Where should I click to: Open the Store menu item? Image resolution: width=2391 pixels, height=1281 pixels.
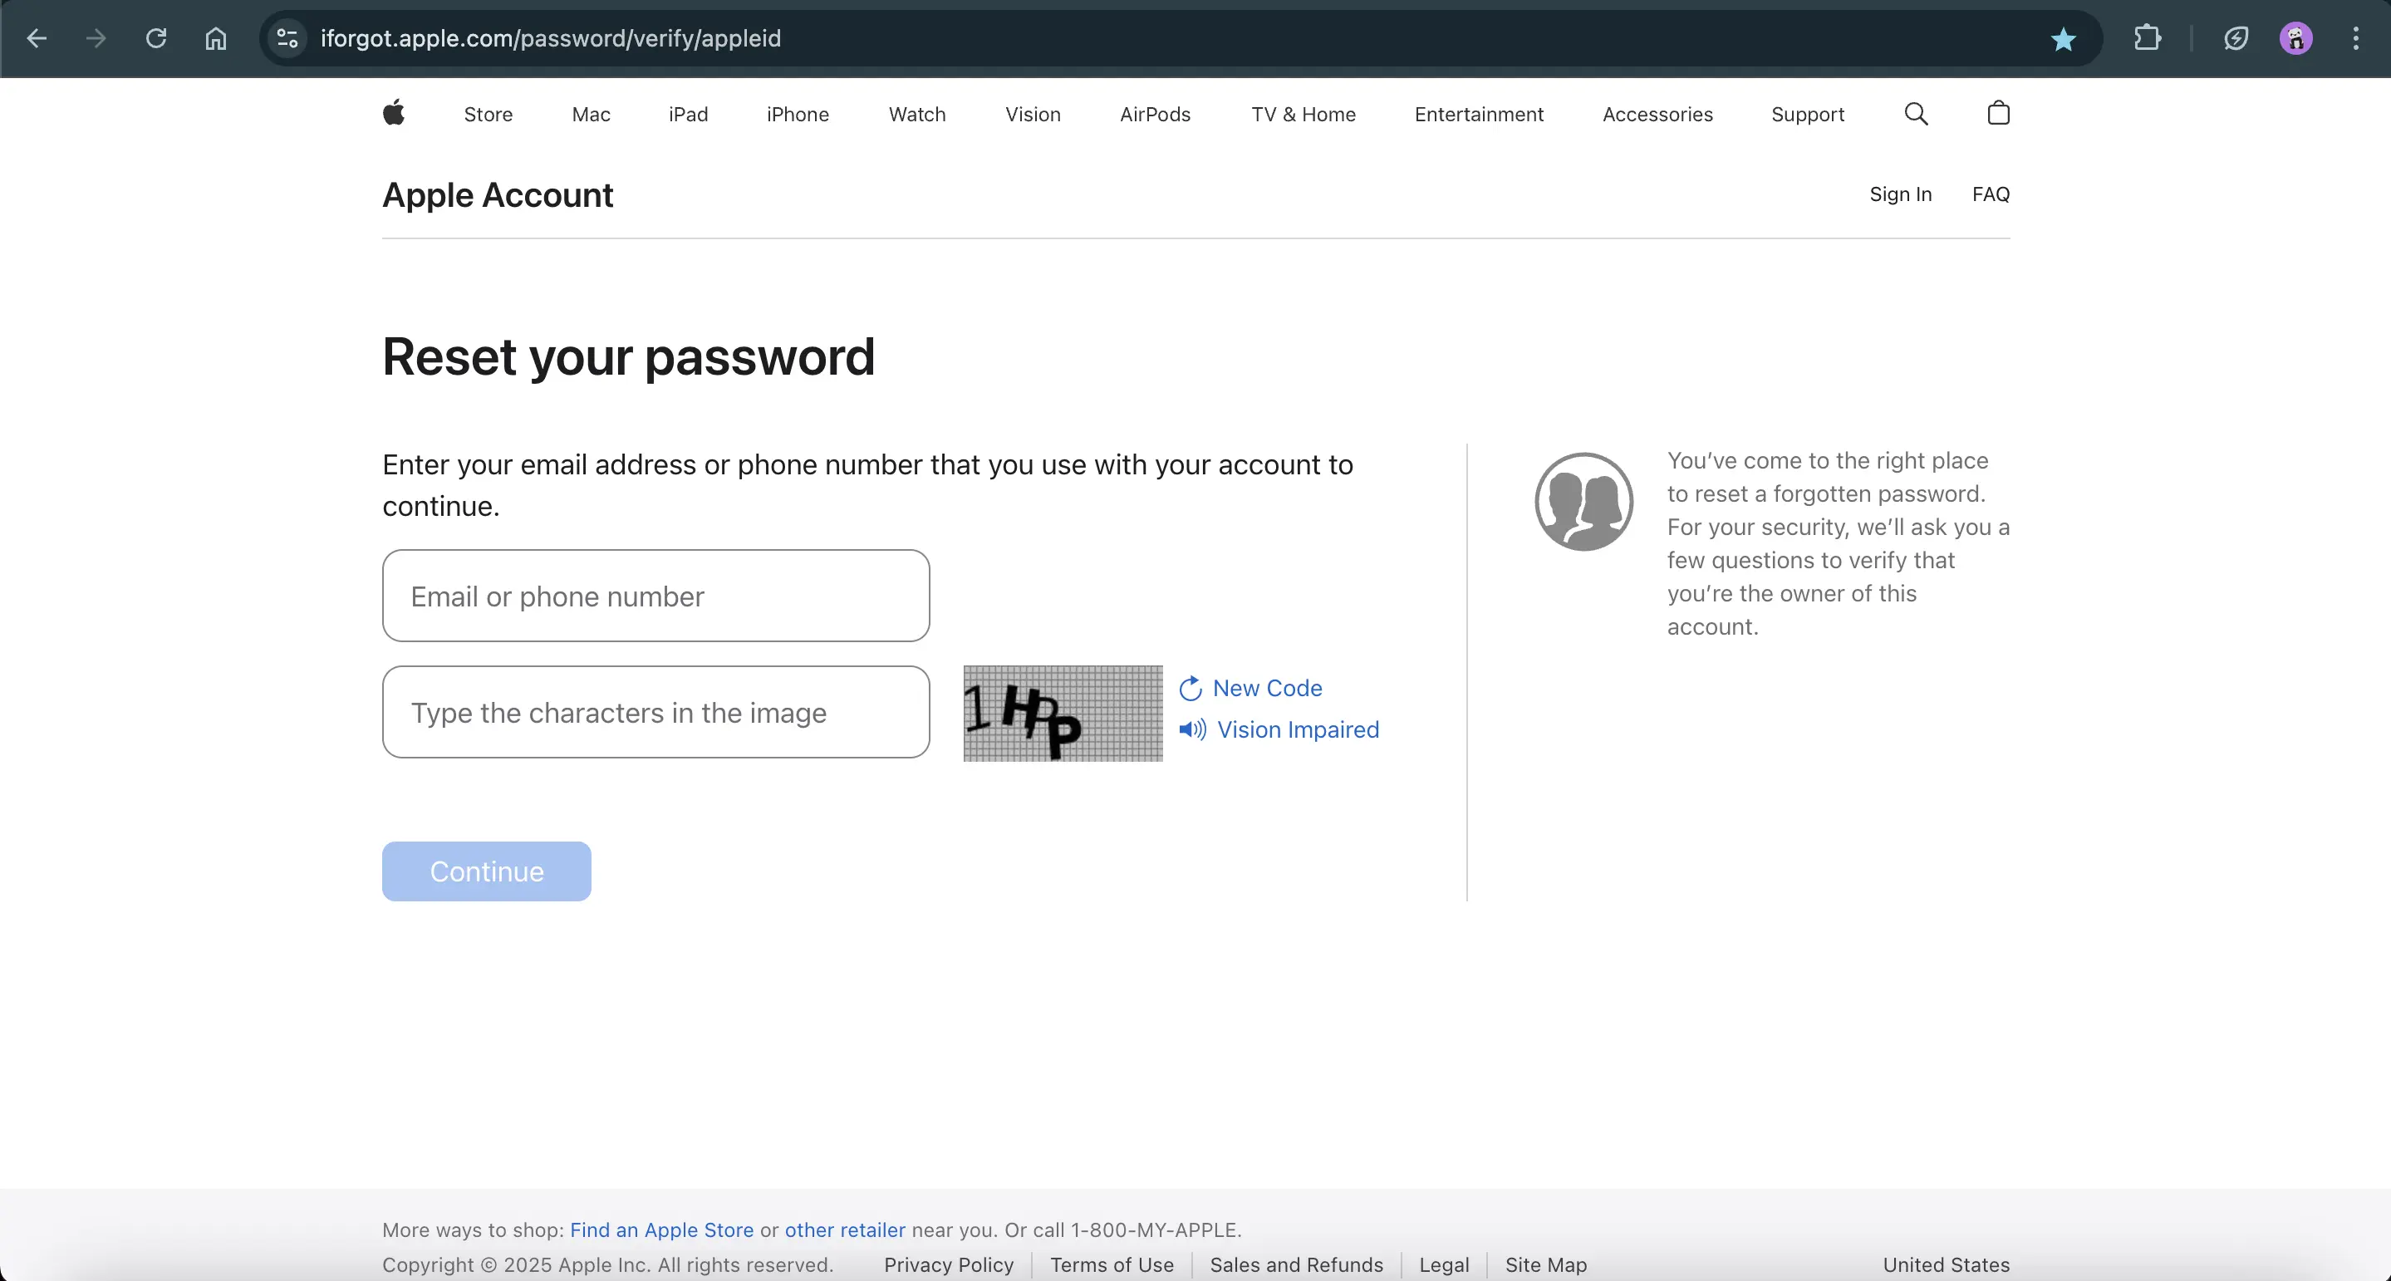[x=489, y=114]
